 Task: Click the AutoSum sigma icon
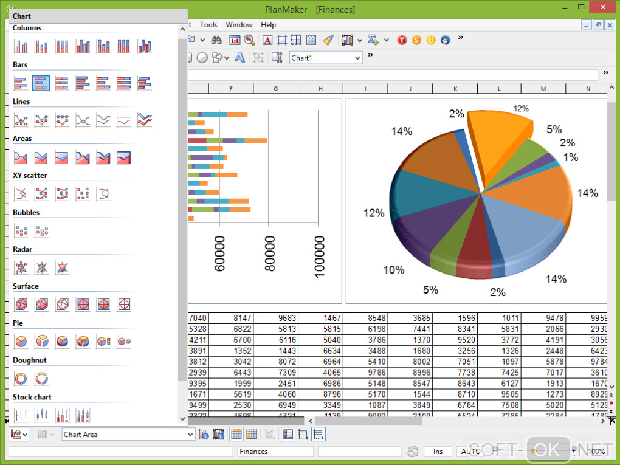tap(373, 40)
